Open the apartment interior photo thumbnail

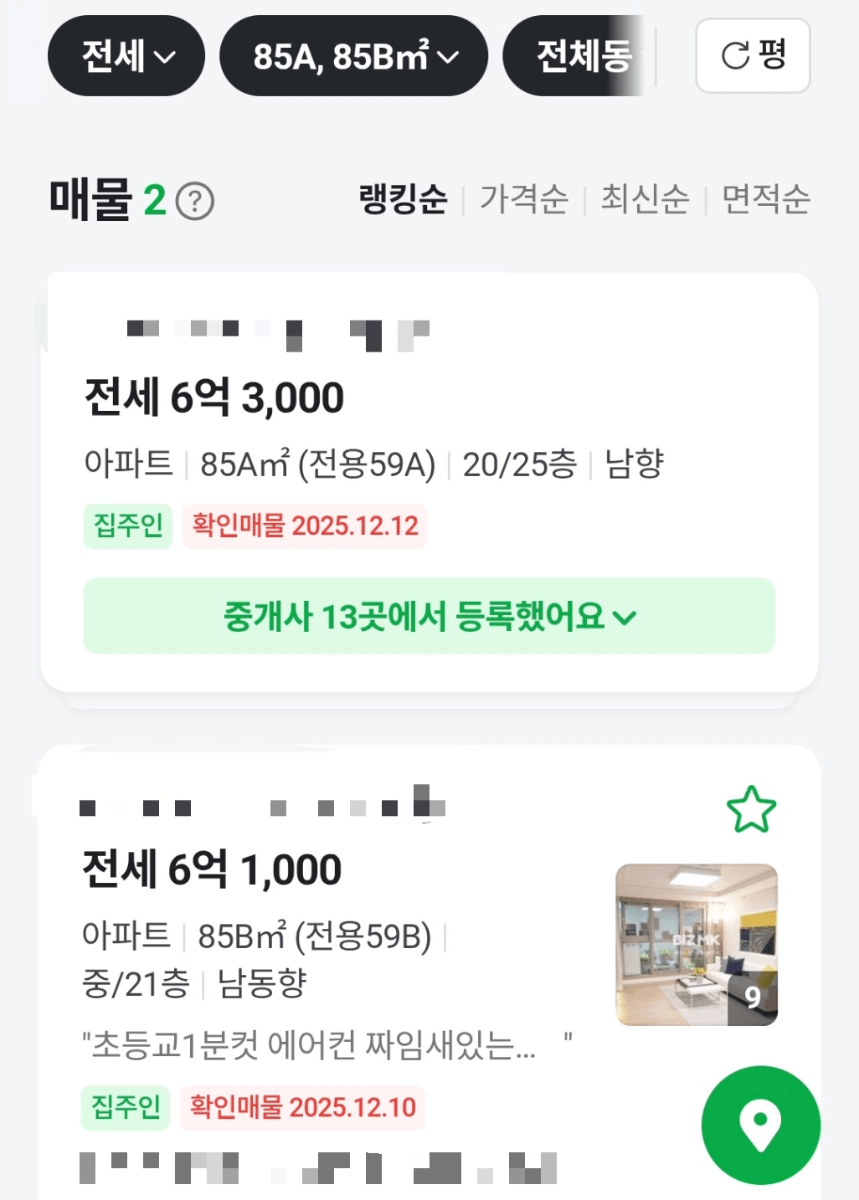(697, 945)
